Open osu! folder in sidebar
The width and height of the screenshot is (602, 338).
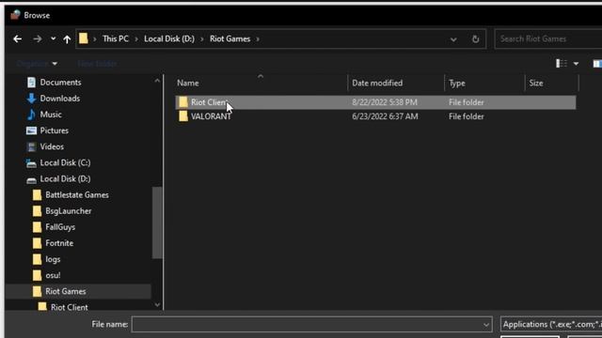point(53,275)
